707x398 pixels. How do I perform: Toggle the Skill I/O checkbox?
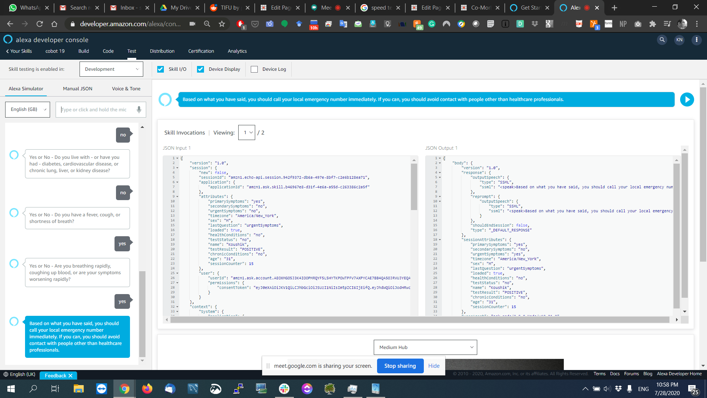(161, 69)
